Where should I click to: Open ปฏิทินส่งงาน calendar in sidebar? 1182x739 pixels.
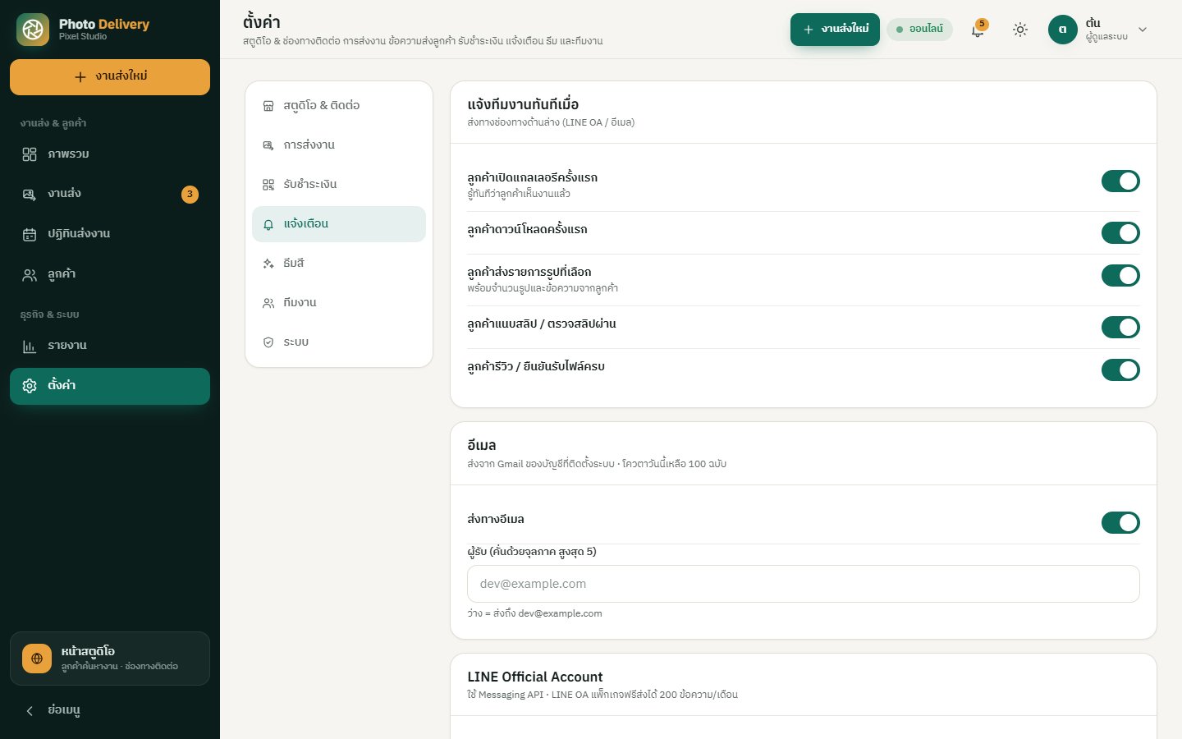tap(110, 234)
